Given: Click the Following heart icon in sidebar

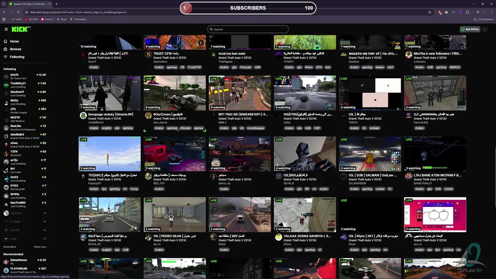Looking at the screenshot, I should (x=5, y=57).
